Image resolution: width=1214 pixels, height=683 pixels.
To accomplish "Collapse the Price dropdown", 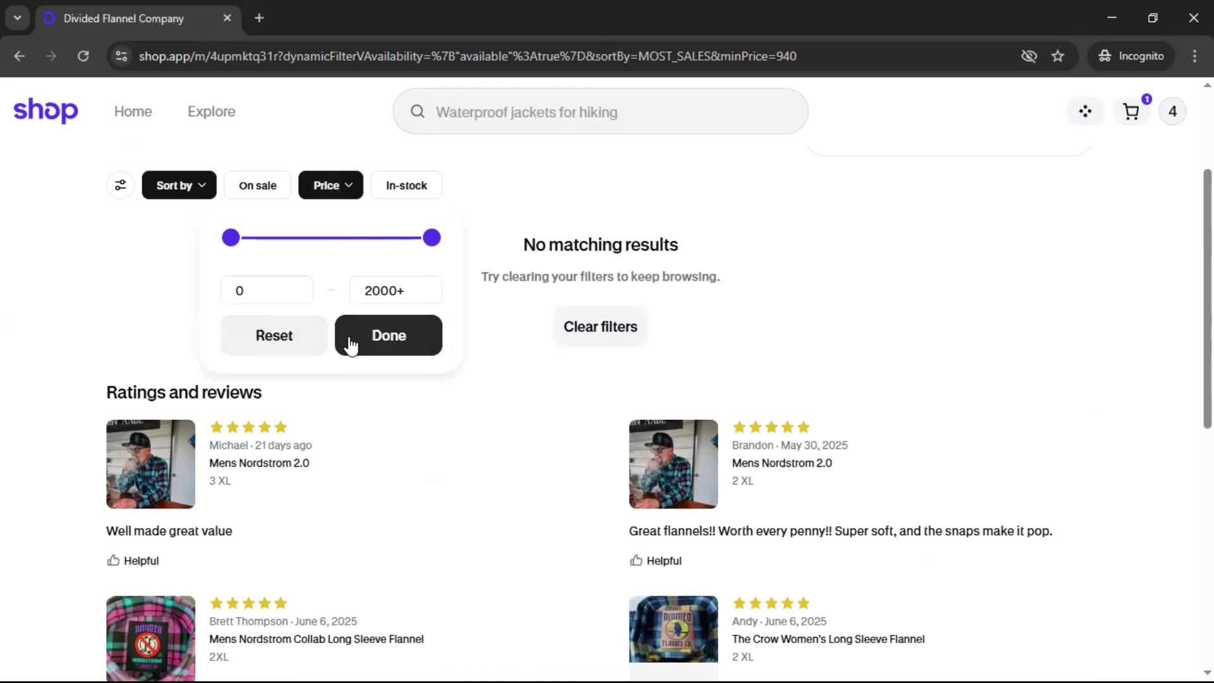I will pos(331,185).
